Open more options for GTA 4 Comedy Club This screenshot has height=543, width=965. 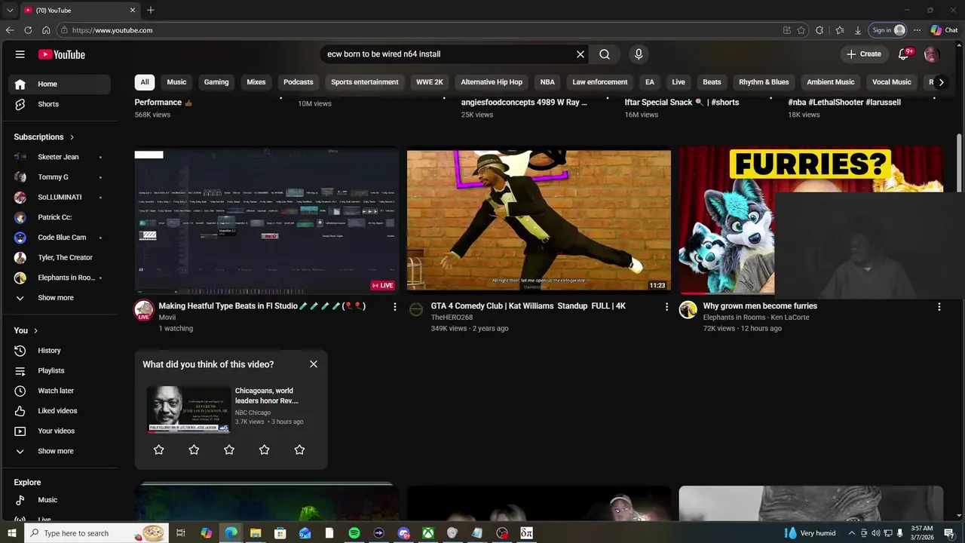[666, 307]
